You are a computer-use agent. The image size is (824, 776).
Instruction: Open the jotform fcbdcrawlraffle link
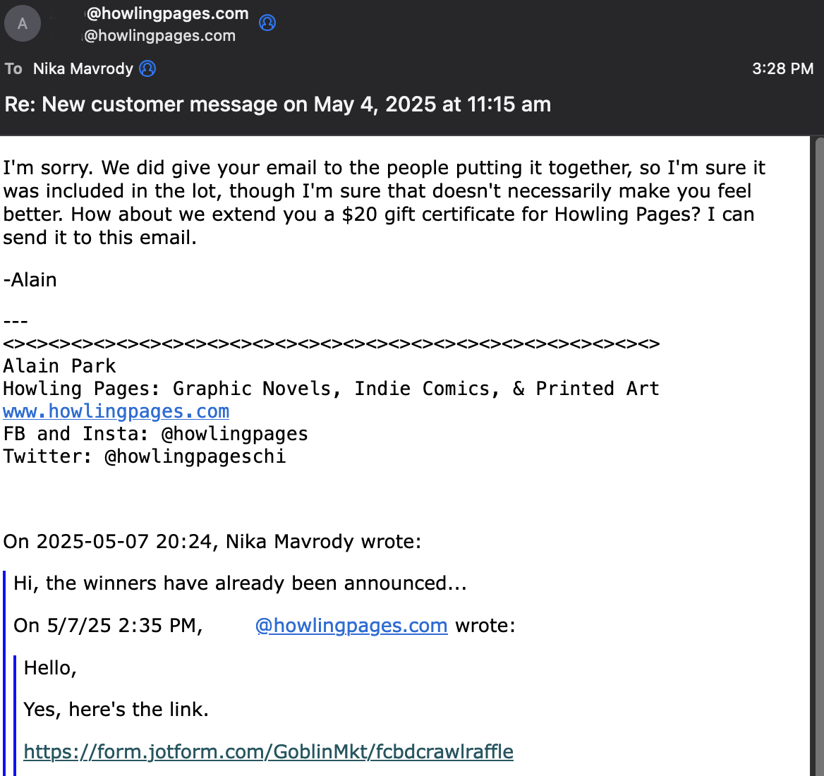269,752
